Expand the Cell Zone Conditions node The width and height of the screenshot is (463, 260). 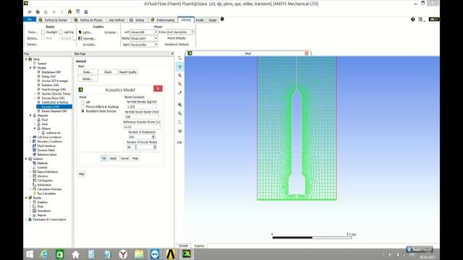(30, 137)
